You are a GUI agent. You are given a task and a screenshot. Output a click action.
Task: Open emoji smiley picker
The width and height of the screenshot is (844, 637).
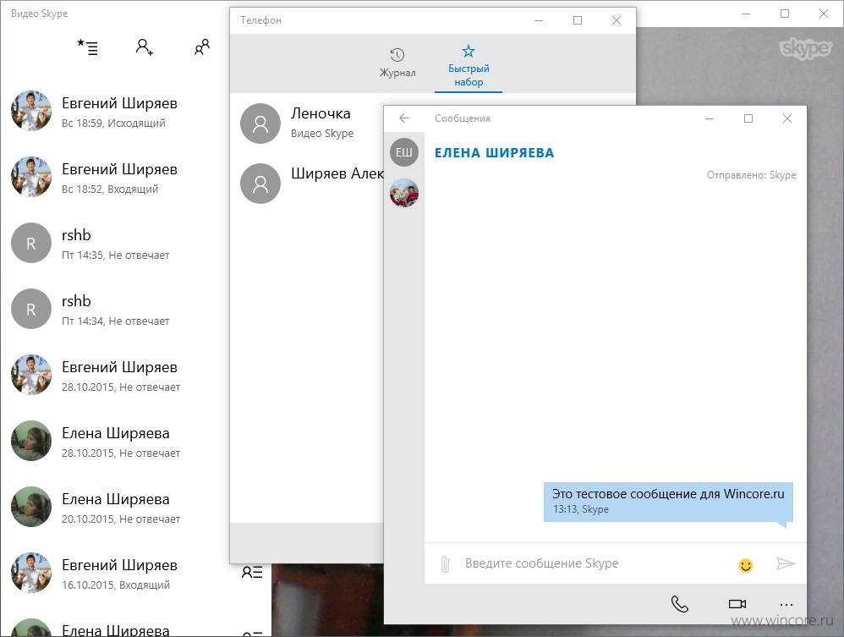tap(746, 565)
